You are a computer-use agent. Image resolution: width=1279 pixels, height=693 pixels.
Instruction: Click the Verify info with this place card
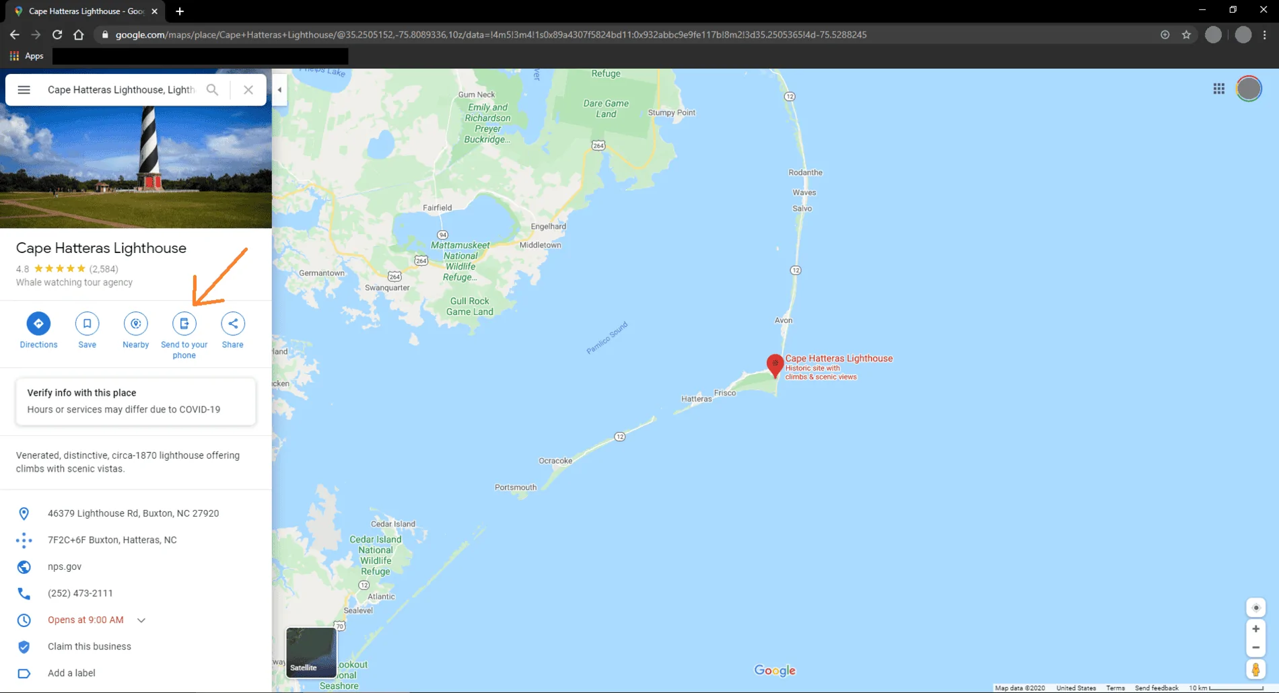[135, 402]
